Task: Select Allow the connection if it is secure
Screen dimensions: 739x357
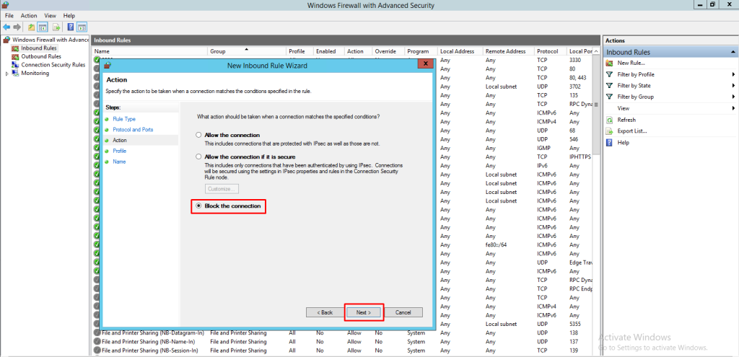Action: point(199,157)
